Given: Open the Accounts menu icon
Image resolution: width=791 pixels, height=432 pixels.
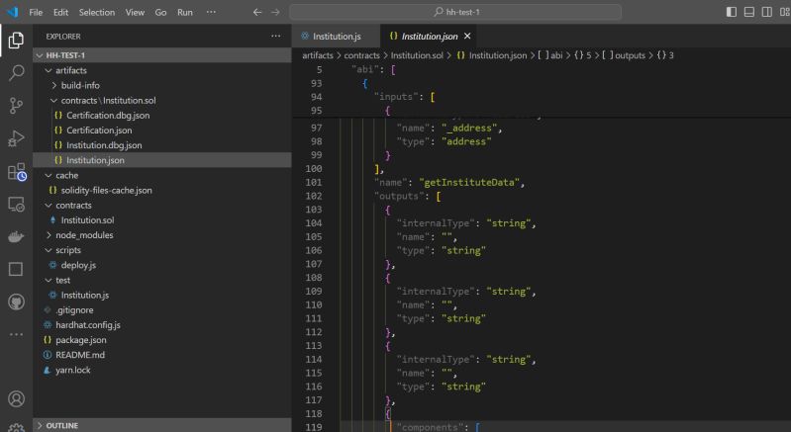Looking at the screenshot, I should (16, 398).
